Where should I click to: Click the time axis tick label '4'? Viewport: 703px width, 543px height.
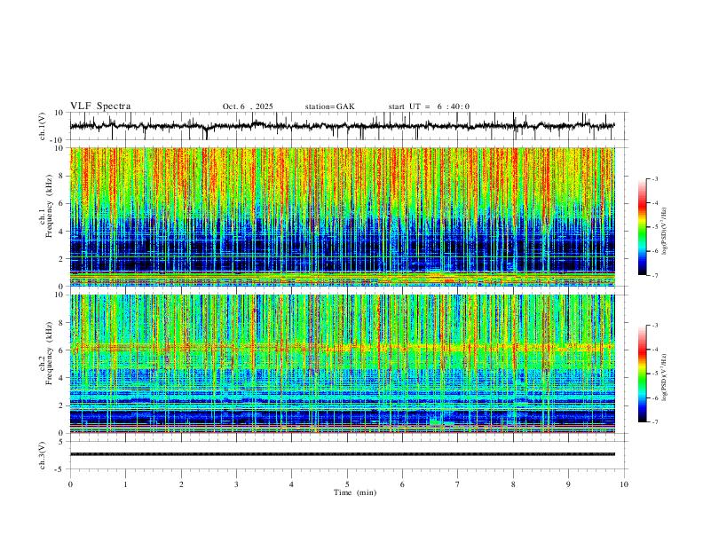pyautogui.click(x=291, y=484)
